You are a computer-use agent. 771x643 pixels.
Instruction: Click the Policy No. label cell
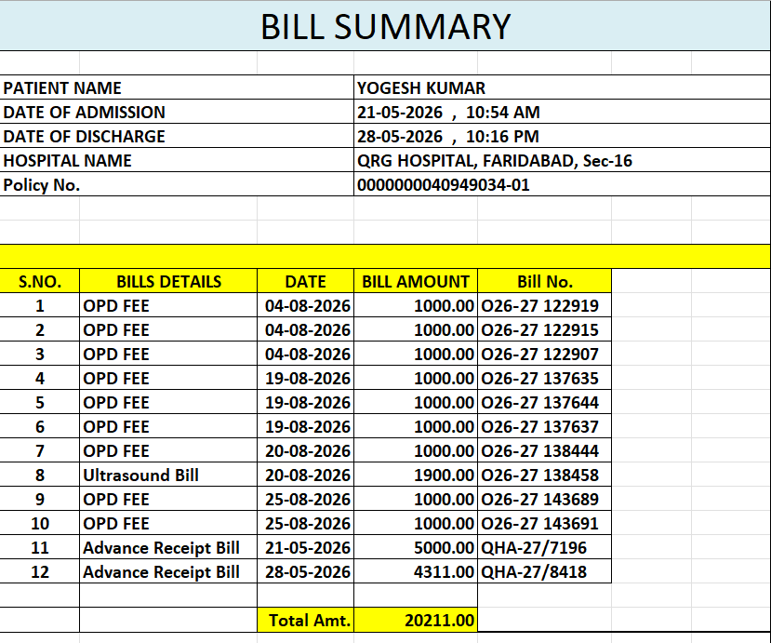[177, 184]
